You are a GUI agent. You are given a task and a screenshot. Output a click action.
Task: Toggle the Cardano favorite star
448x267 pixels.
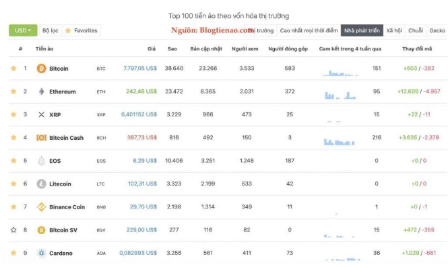[13, 253]
